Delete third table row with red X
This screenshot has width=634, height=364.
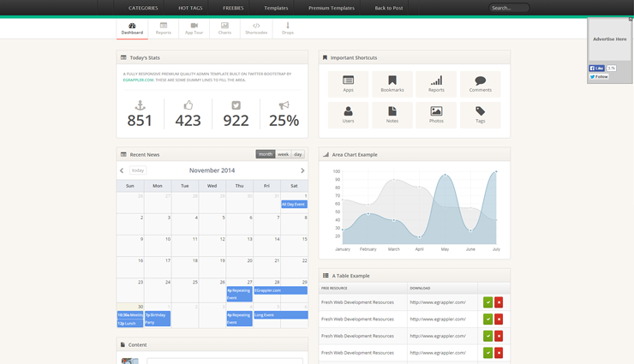499,336
